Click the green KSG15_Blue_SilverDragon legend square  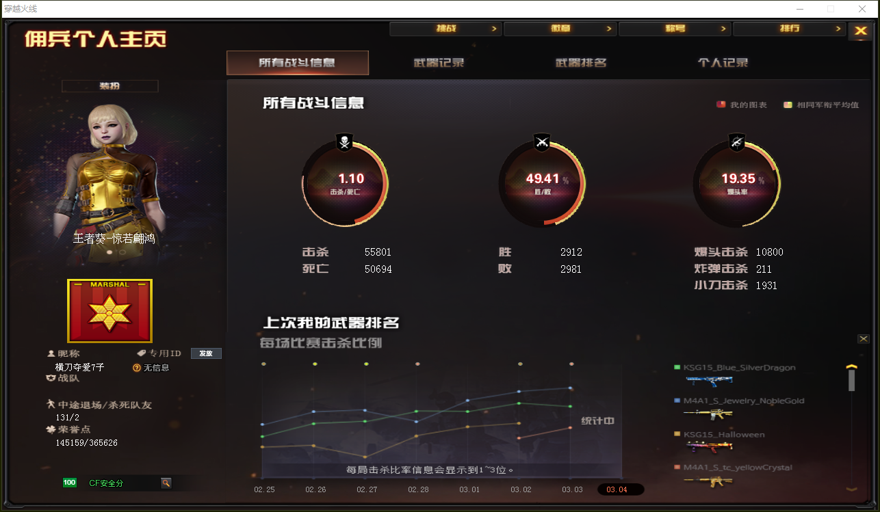[x=677, y=367]
